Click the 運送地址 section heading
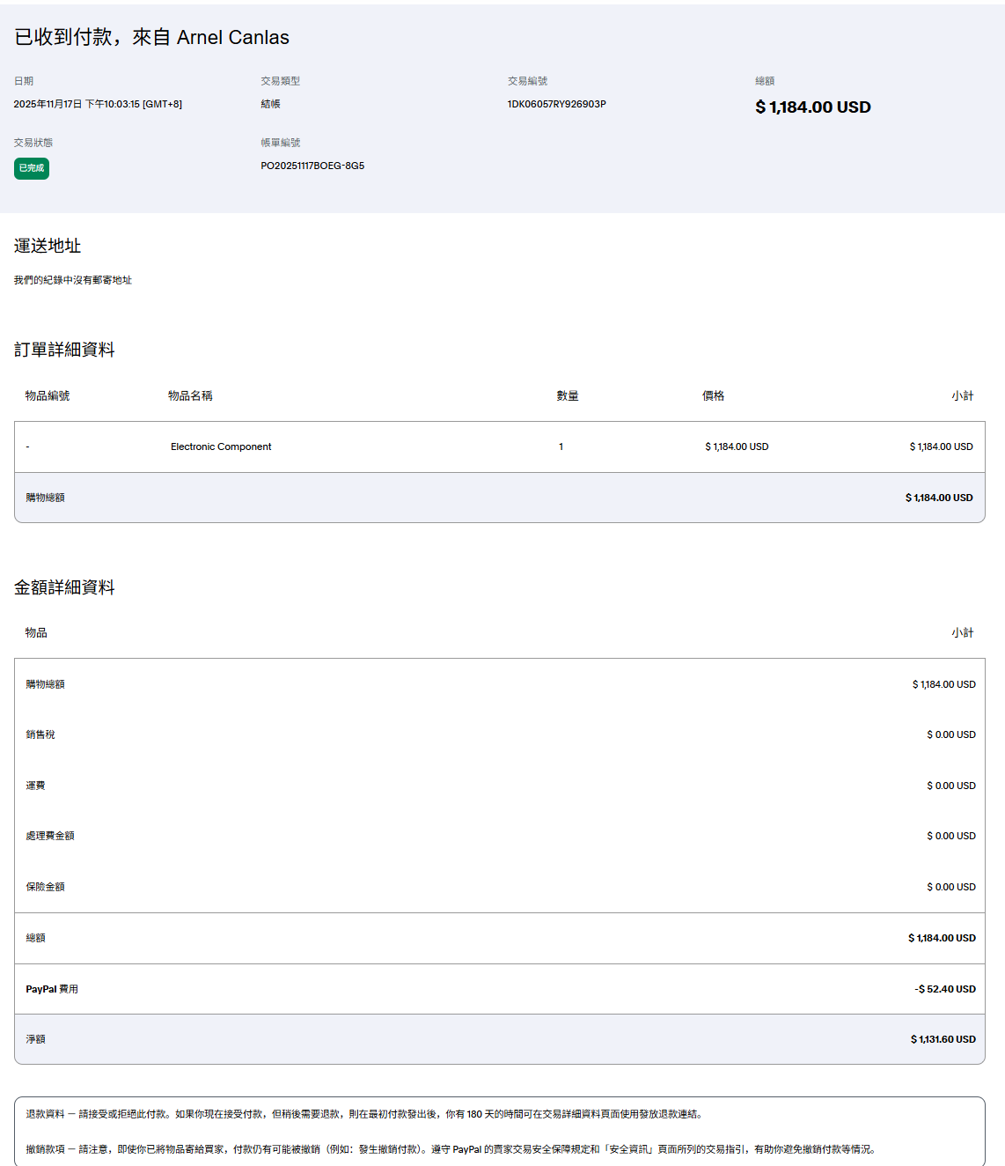 click(48, 246)
